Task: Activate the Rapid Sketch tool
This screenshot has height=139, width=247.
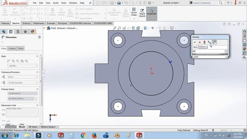Action: coord(142,13)
